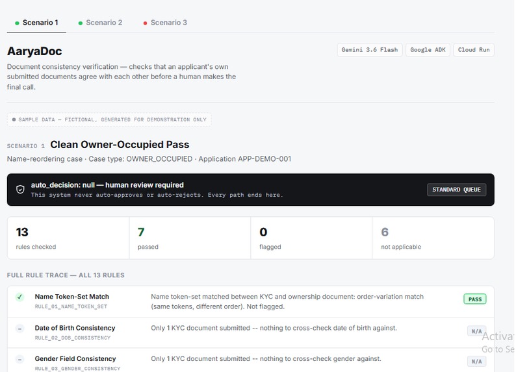Select the Scenario 3 tab
The width and height of the screenshot is (516, 372).
(x=165, y=23)
